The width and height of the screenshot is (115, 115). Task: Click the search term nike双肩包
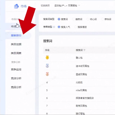click(81, 90)
